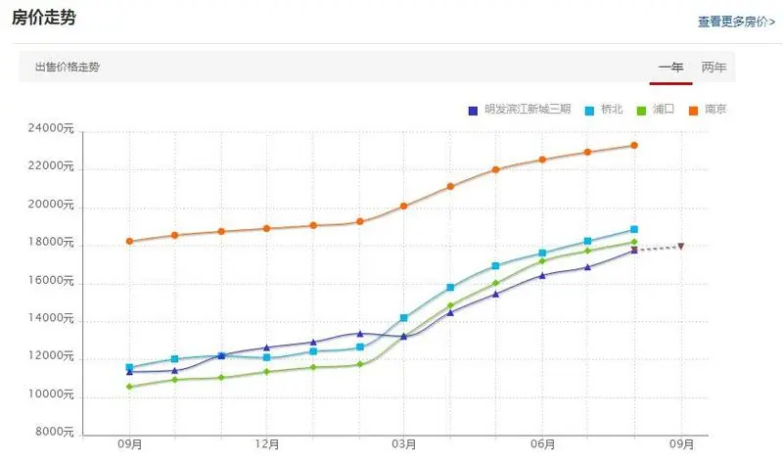Click the green 浦口 point above first 09月
This screenshot has width=783, height=462.
[129, 387]
